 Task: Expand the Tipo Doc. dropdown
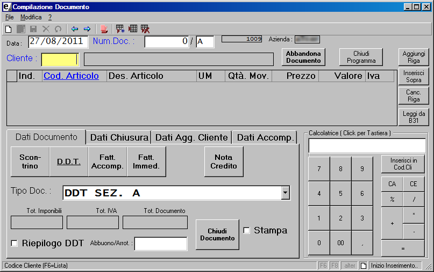[286, 193]
